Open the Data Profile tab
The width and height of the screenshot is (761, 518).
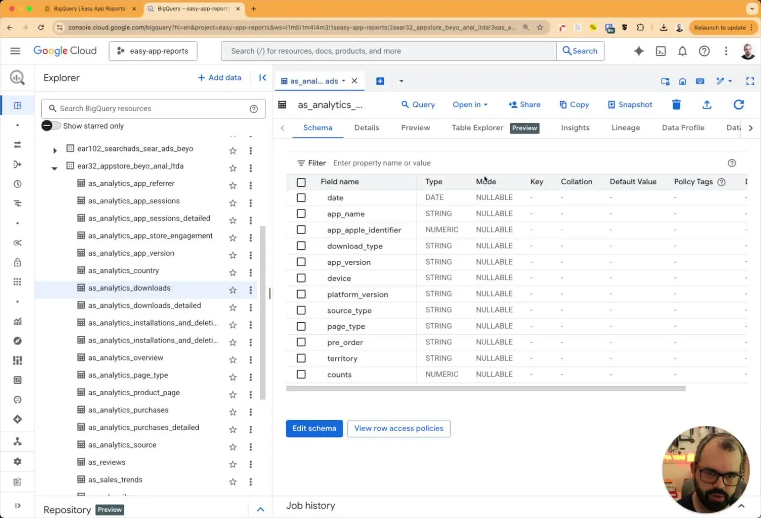(x=683, y=128)
